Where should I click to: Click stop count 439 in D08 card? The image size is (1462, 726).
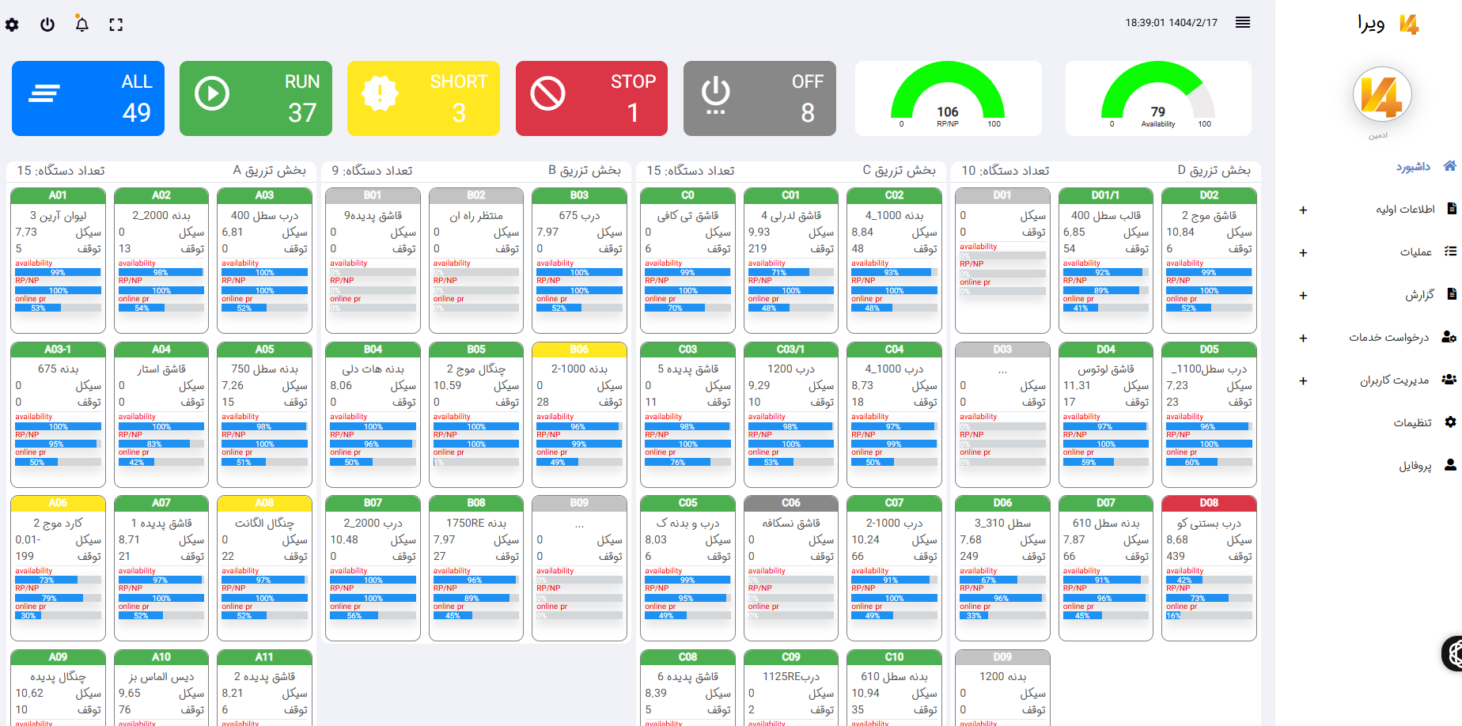(x=1176, y=556)
